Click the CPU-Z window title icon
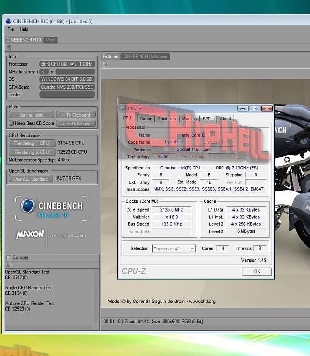The width and height of the screenshot is (310, 356). tap(123, 108)
